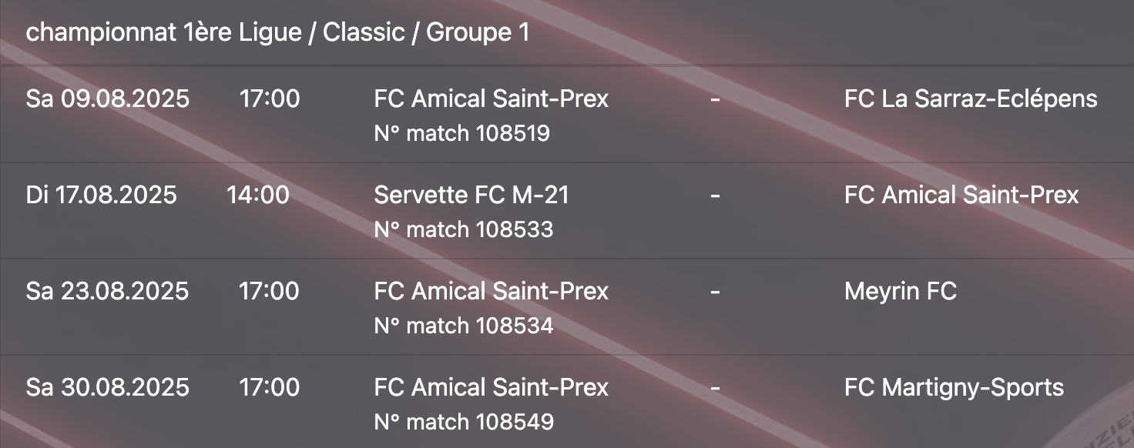
Task: Click FC Amical Saint-Prex in Meyrin FC match
Action: 492,292
